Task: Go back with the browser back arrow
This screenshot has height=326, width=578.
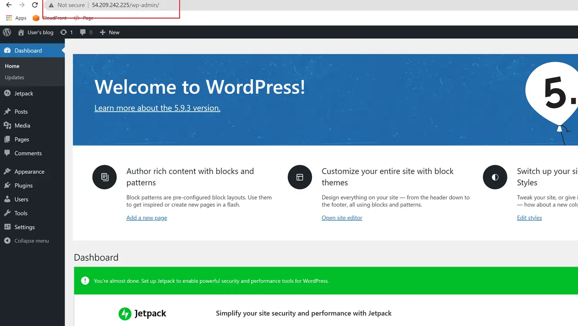Action: [9, 5]
